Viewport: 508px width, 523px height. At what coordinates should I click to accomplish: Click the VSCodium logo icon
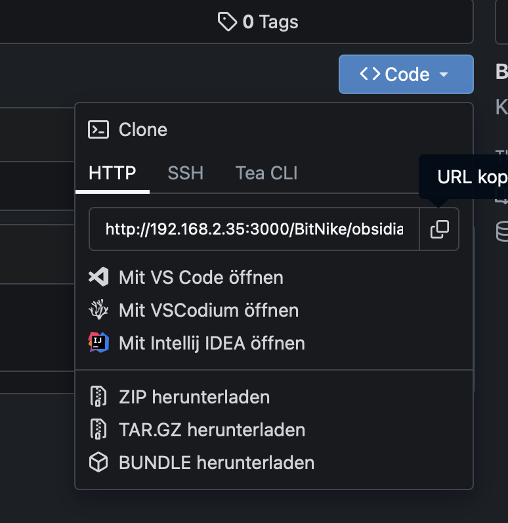(x=98, y=309)
